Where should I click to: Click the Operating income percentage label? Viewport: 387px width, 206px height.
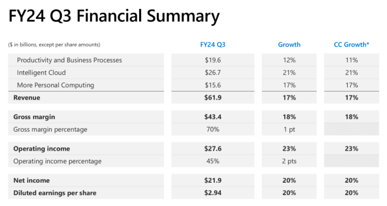click(x=57, y=161)
